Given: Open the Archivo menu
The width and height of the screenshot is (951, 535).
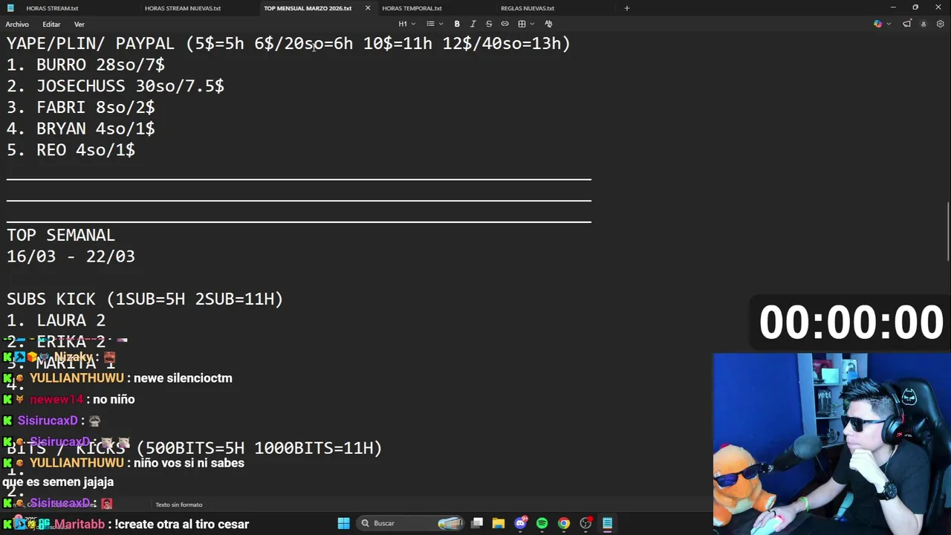Looking at the screenshot, I should pyautogui.click(x=17, y=25).
